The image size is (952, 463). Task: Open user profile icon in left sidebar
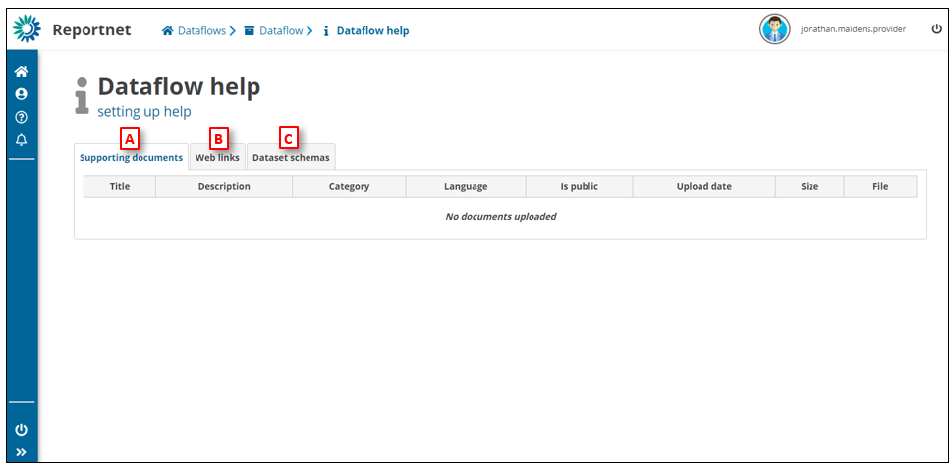[x=21, y=94]
